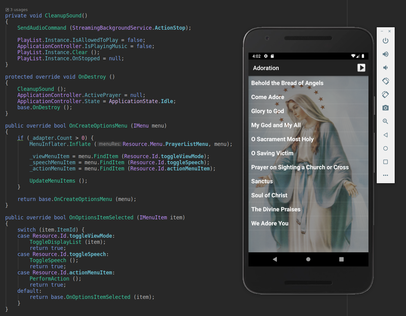Tap 'We Adore You' list entry
Image resolution: width=406 pixels, height=316 pixels.
(308, 224)
